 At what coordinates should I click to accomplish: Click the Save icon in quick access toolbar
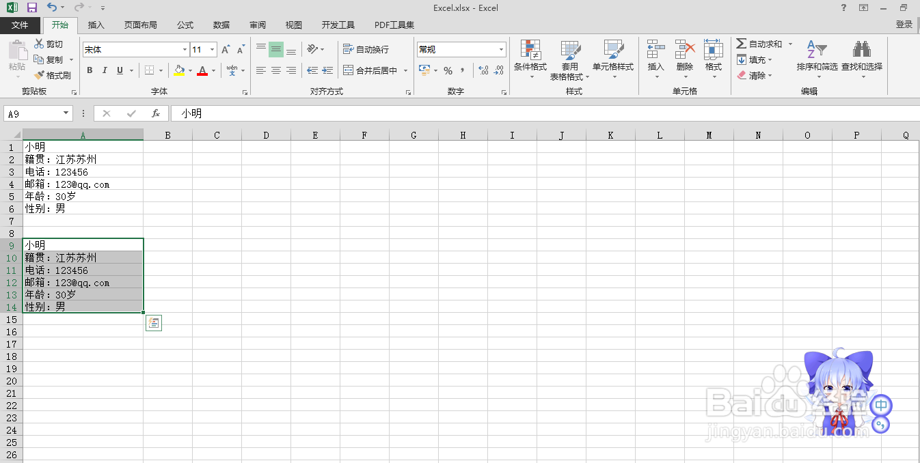point(32,8)
